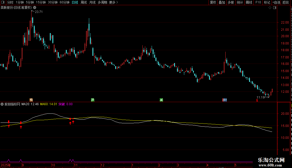Click the month 9 timeline label

[23, 165]
